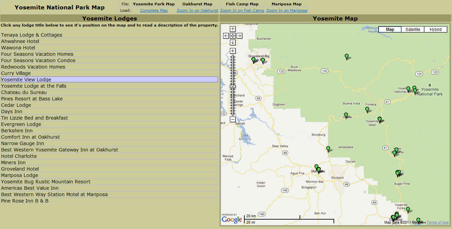
Task: Select the right-hand green marker at Groveland
Action: coord(263,61)
